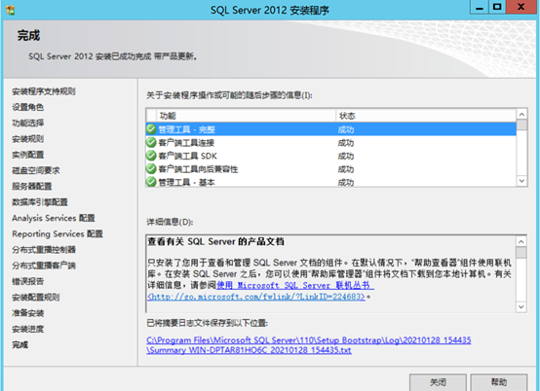Click 成功 status of 客户端工具连接
Viewport: 540px width, 391px height.
346,143
